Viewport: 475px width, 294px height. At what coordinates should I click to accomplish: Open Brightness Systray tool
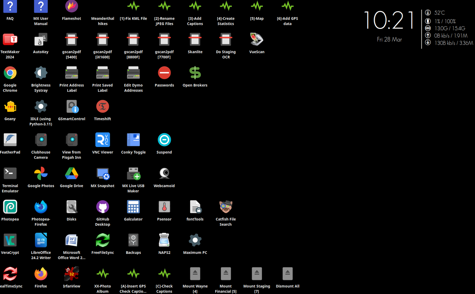point(41,73)
